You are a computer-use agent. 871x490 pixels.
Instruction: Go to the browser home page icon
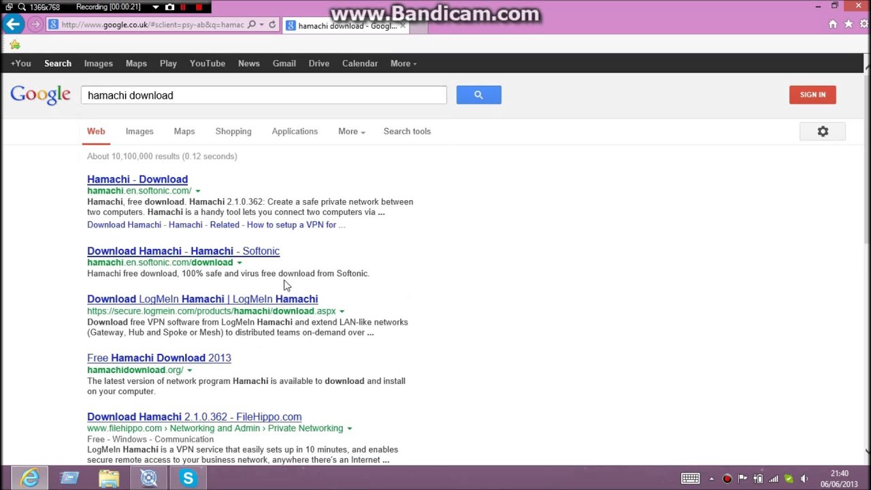833,24
